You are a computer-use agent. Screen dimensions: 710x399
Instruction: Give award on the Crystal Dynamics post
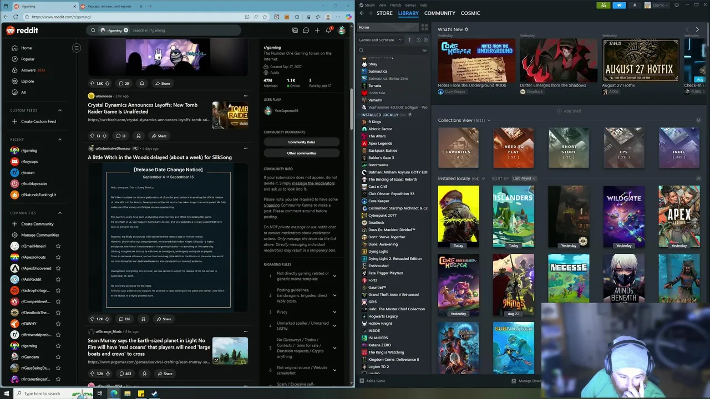[139, 136]
